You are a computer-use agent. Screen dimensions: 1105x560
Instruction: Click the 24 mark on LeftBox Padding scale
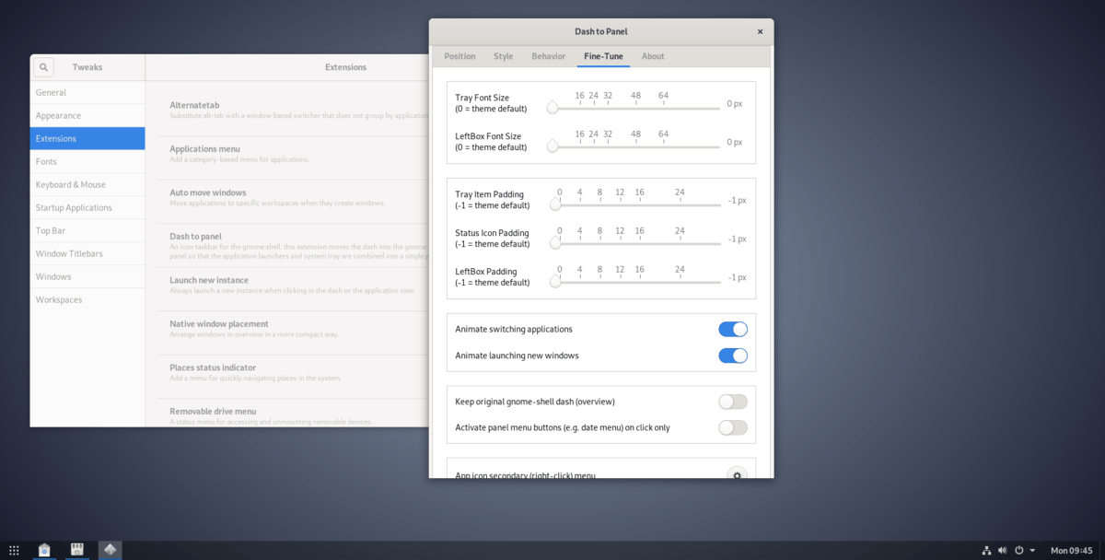[680, 270]
